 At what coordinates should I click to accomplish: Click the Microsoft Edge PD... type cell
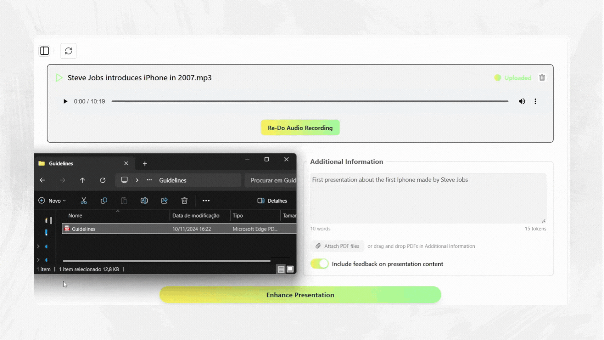(255, 229)
